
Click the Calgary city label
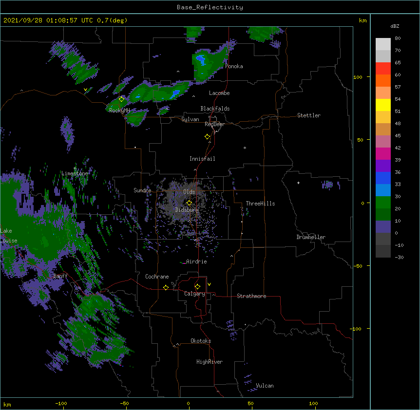pyautogui.click(x=194, y=294)
